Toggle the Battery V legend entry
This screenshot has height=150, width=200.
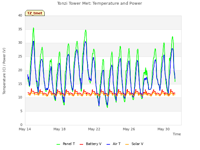click(x=90, y=144)
